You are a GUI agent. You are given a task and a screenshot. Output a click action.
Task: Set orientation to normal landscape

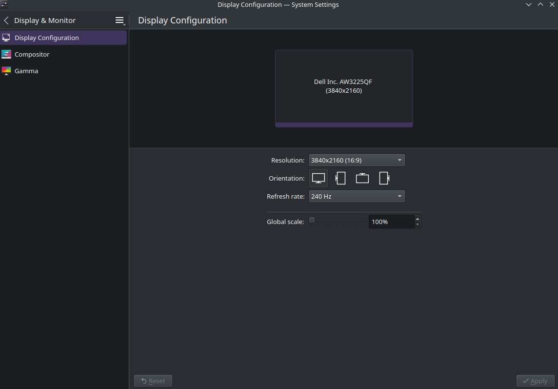pos(318,178)
